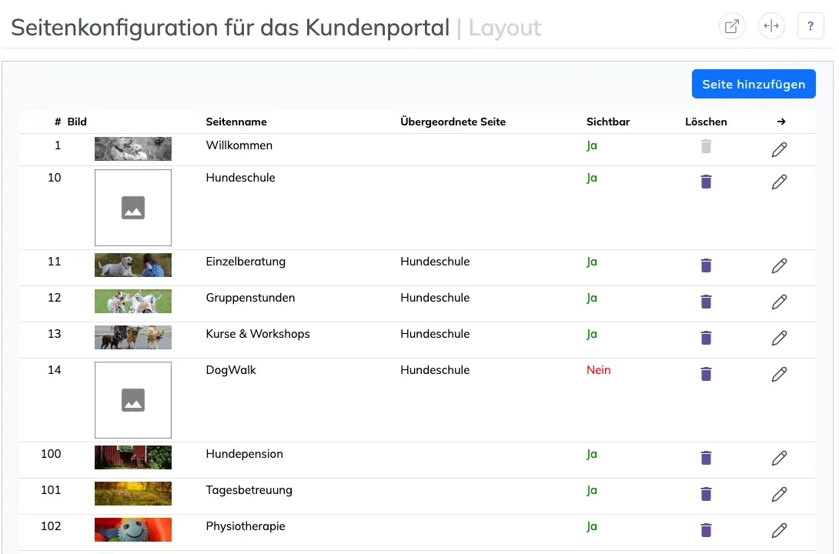Delete the Tagesbetreuung page

[706, 493]
